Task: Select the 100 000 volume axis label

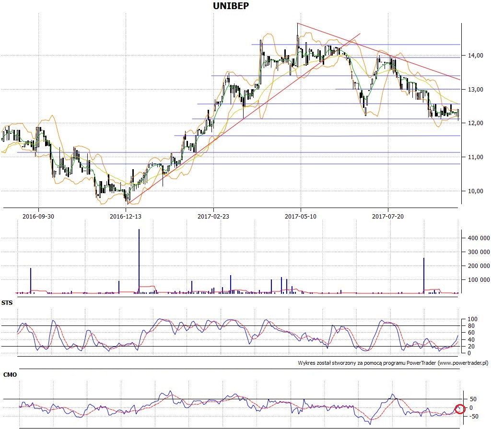Action: point(479,279)
